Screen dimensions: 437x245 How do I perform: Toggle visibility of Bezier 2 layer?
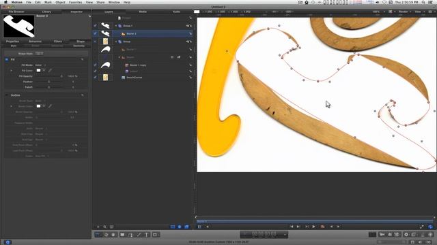pyautogui.click(x=96, y=33)
